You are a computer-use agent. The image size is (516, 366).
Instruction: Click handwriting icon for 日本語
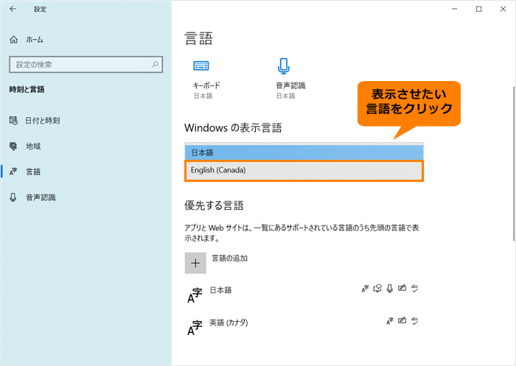[402, 288]
